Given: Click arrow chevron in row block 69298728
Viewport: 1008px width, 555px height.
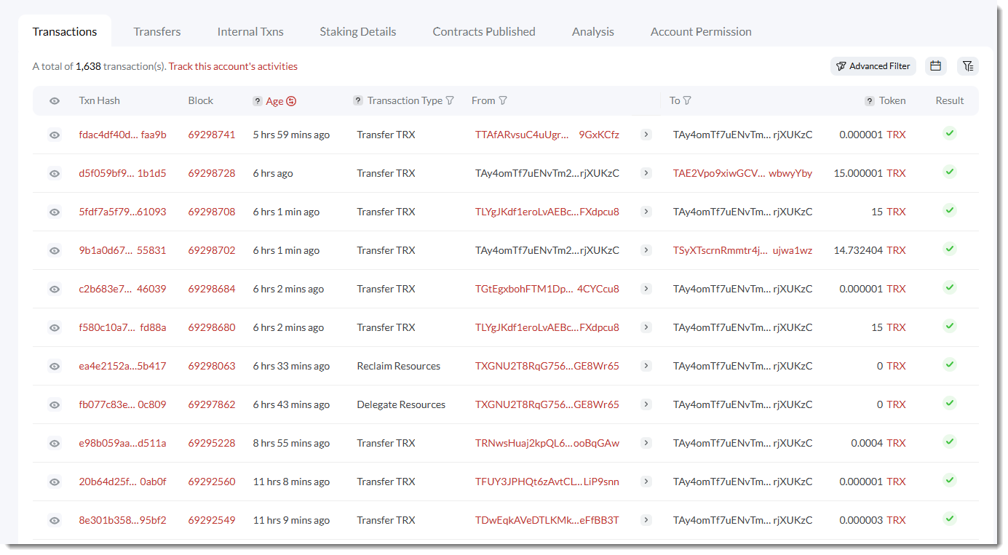Looking at the screenshot, I should 646,173.
